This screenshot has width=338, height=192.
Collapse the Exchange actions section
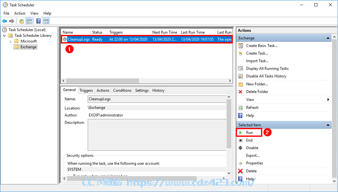click(x=328, y=38)
